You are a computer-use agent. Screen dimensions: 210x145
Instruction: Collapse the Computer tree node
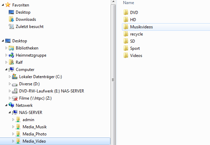click(x=6, y=70)
